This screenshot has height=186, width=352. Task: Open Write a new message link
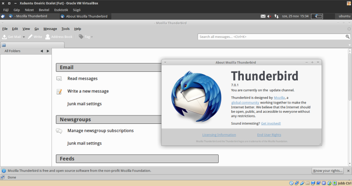(88, 91)
